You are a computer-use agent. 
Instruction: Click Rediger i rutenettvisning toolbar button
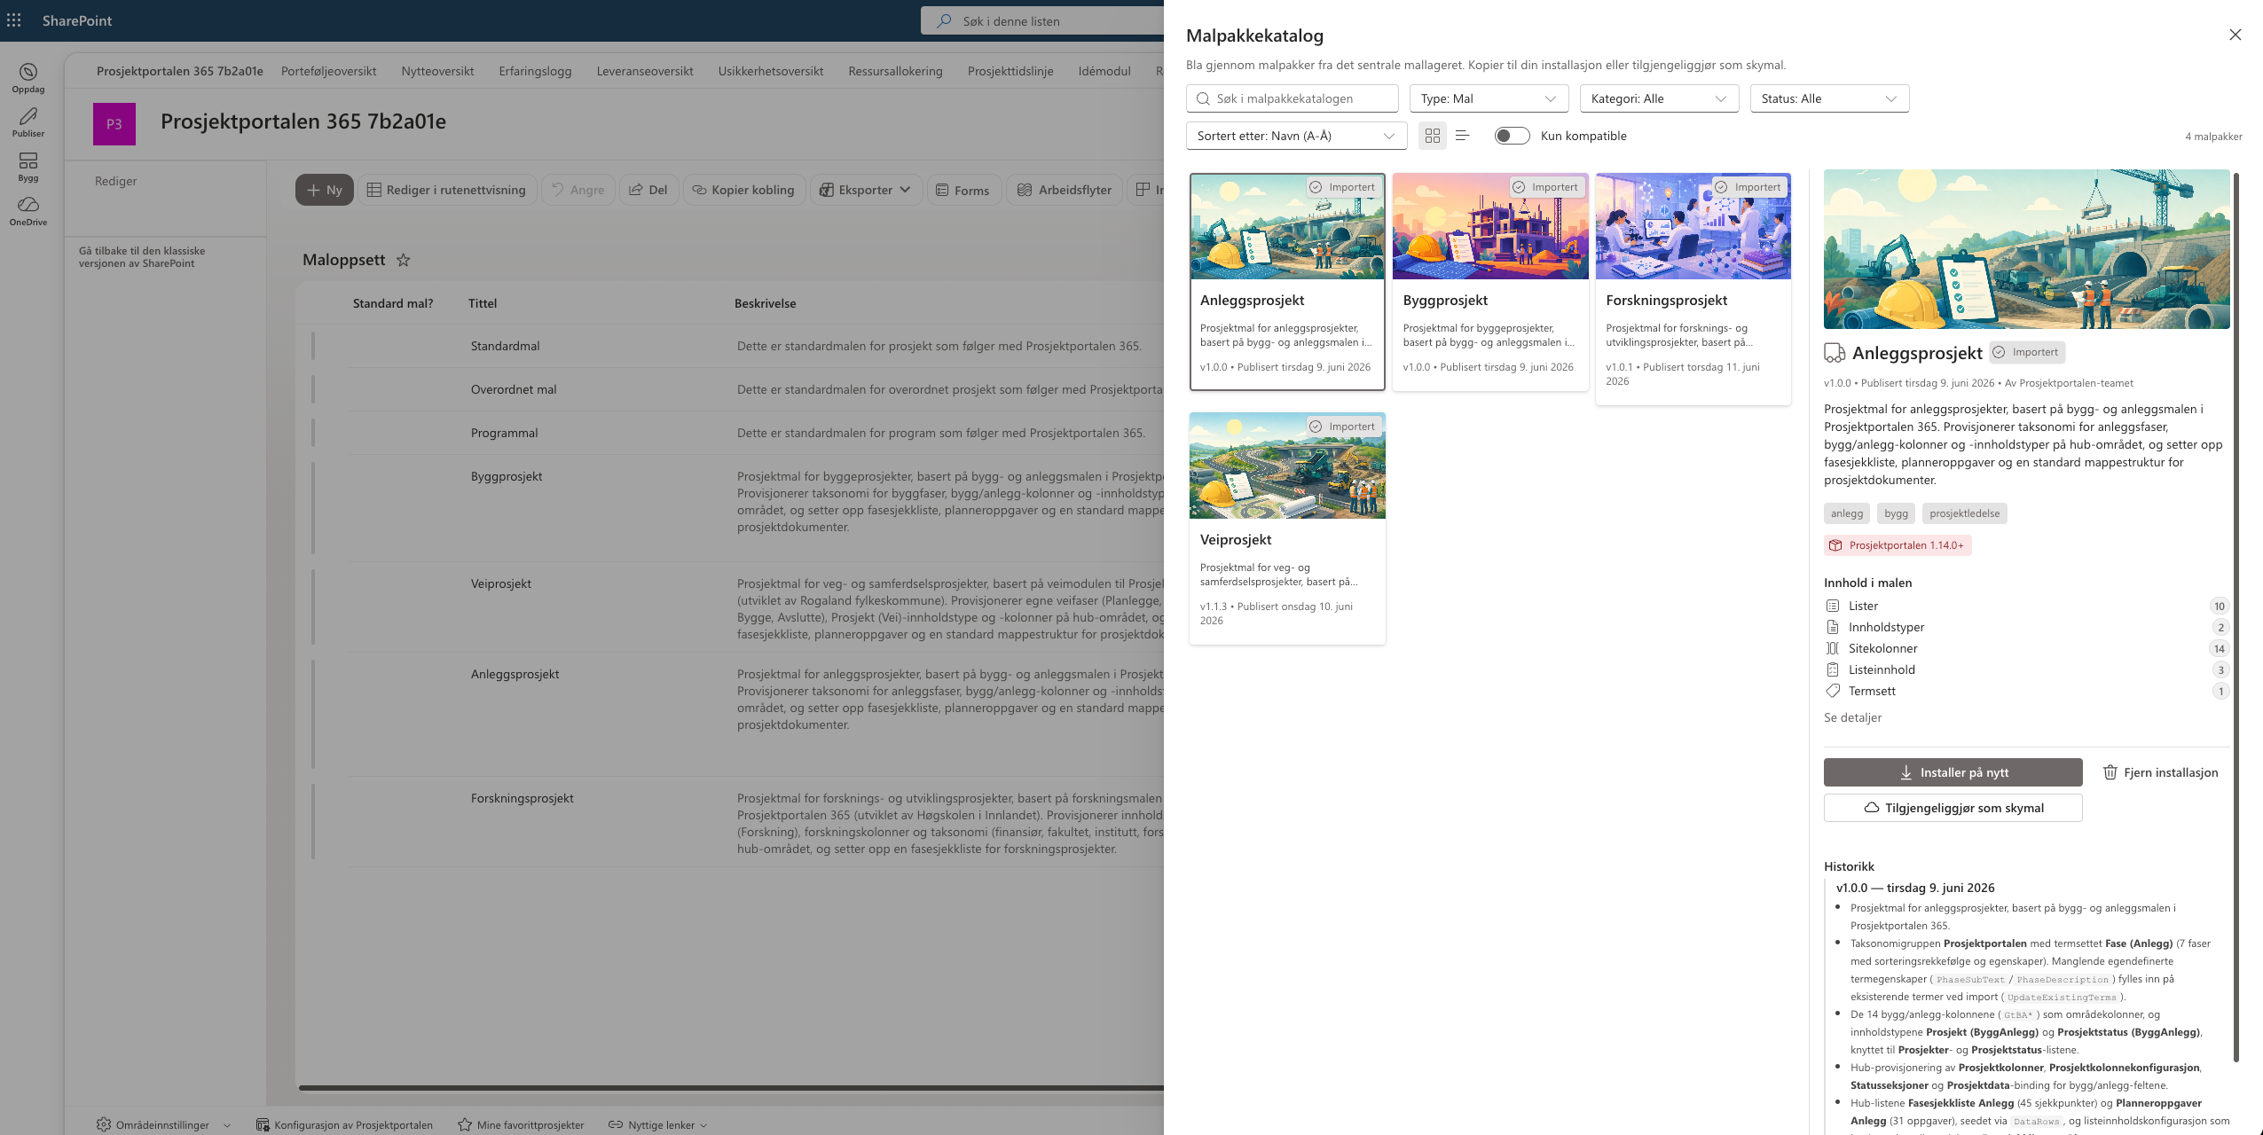point(446,190)
